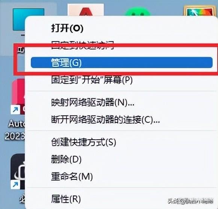The width and height of the screenshot is (218, 209).
Task: Select 固定到快速访问 in the context menu
Action: pos(83,45)
